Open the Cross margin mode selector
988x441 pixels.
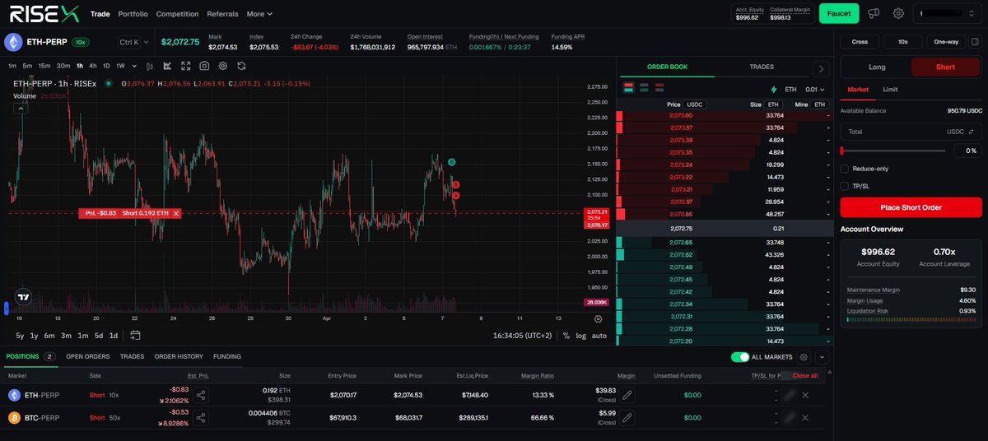tap(860, 41)
